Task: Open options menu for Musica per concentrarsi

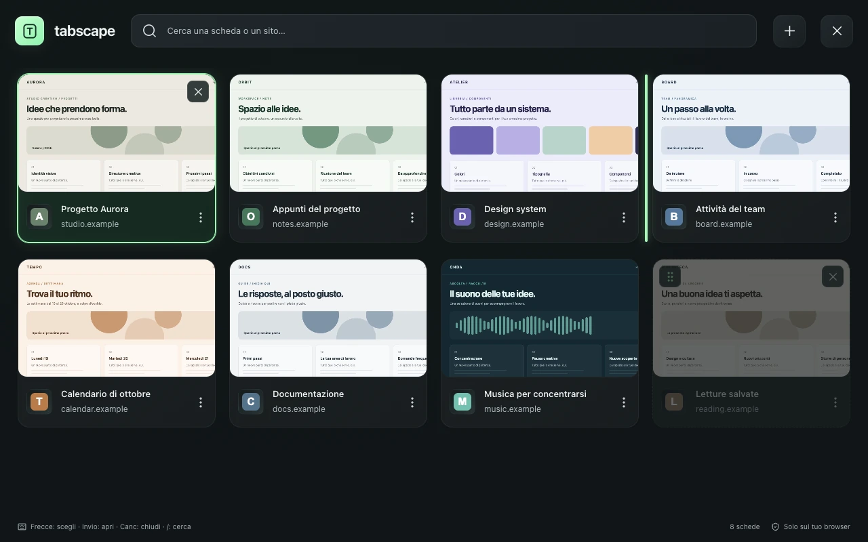Action: [624, 402]
